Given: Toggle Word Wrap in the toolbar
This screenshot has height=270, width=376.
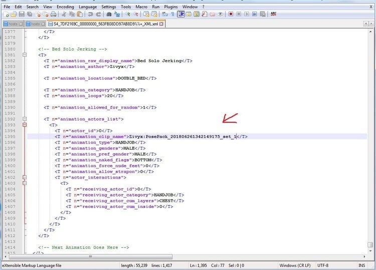Looking at the screenshot, I should [165, 14].
